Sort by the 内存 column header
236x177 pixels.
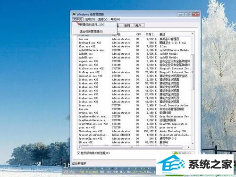[x=151, y=34]
